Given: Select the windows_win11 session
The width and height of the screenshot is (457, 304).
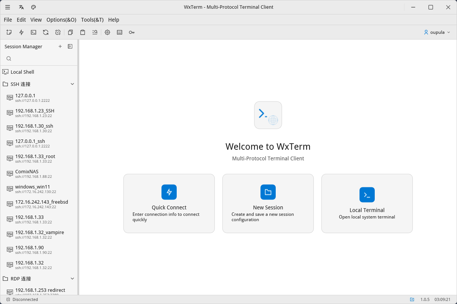Looking at the screenshot, I should click(39, 188).
